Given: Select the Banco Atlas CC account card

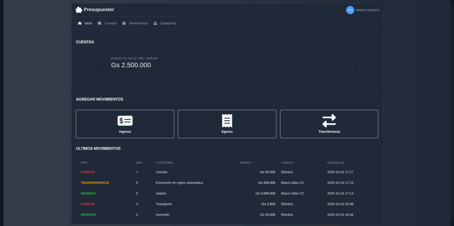Looking at the screenshot, I should click(227, 68).
